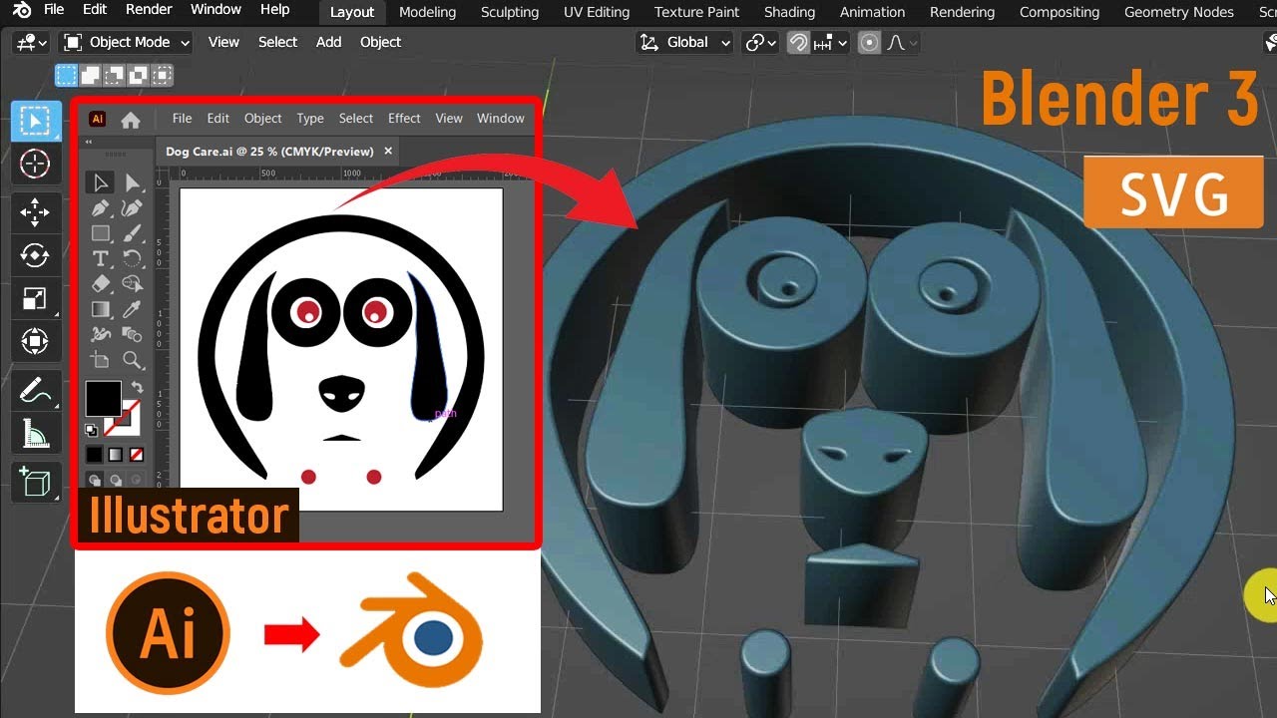The width and height of the screenshot is (1277, 718).
Task: Toggle proportional editing
Action: [870, 42]
